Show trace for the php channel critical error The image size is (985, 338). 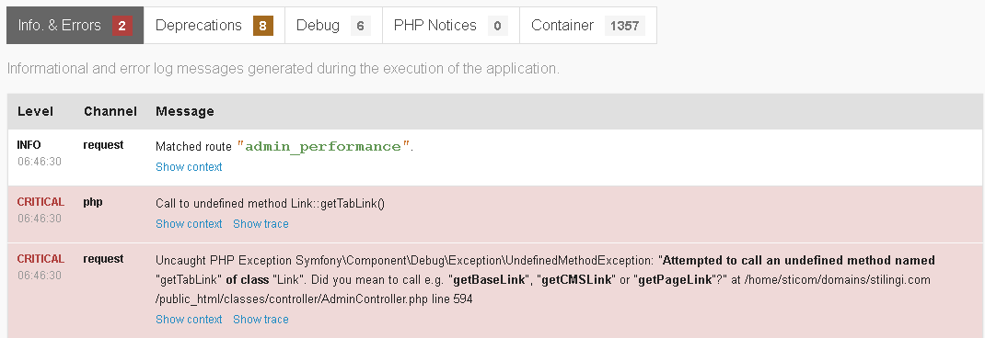[261, 224]
